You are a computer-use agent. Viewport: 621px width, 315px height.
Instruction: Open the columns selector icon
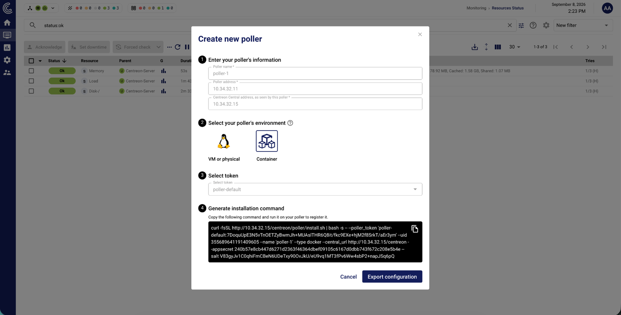pos(498,47)
